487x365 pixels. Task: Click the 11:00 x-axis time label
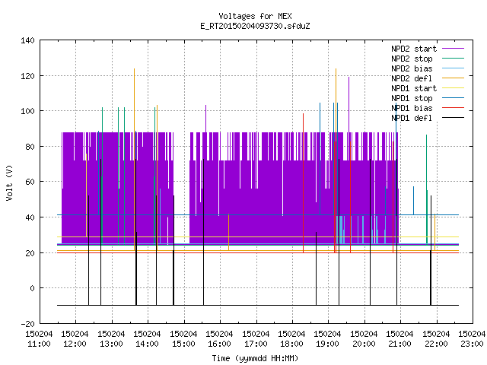[39, 344]
